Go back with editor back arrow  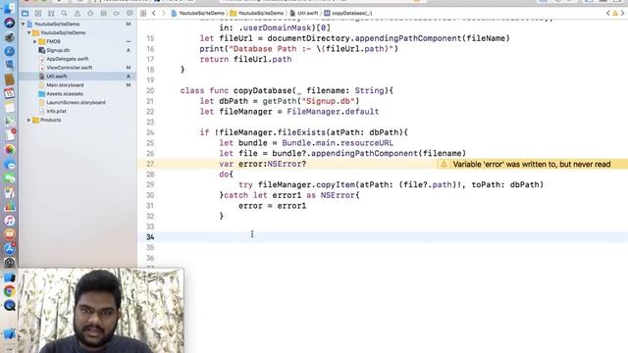pyautogui.click(x=154, y=13)
